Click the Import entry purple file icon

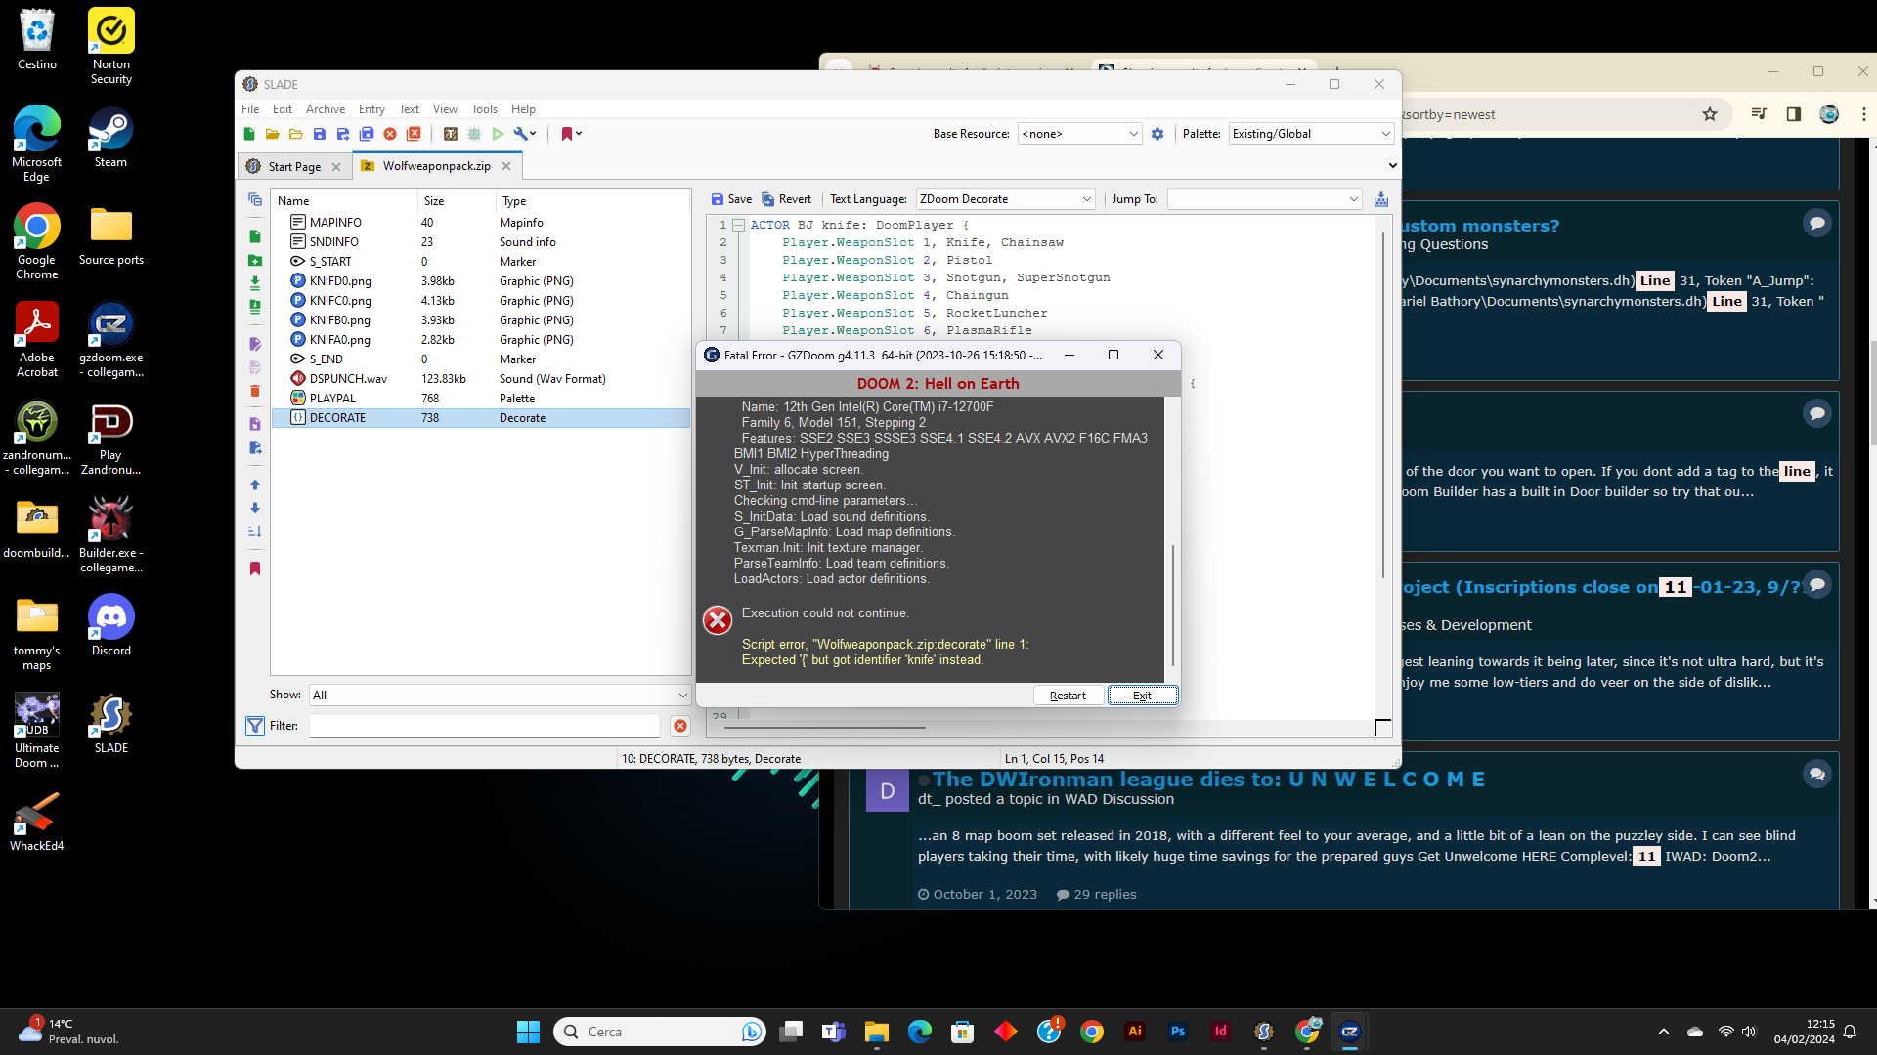coord(255,424)
